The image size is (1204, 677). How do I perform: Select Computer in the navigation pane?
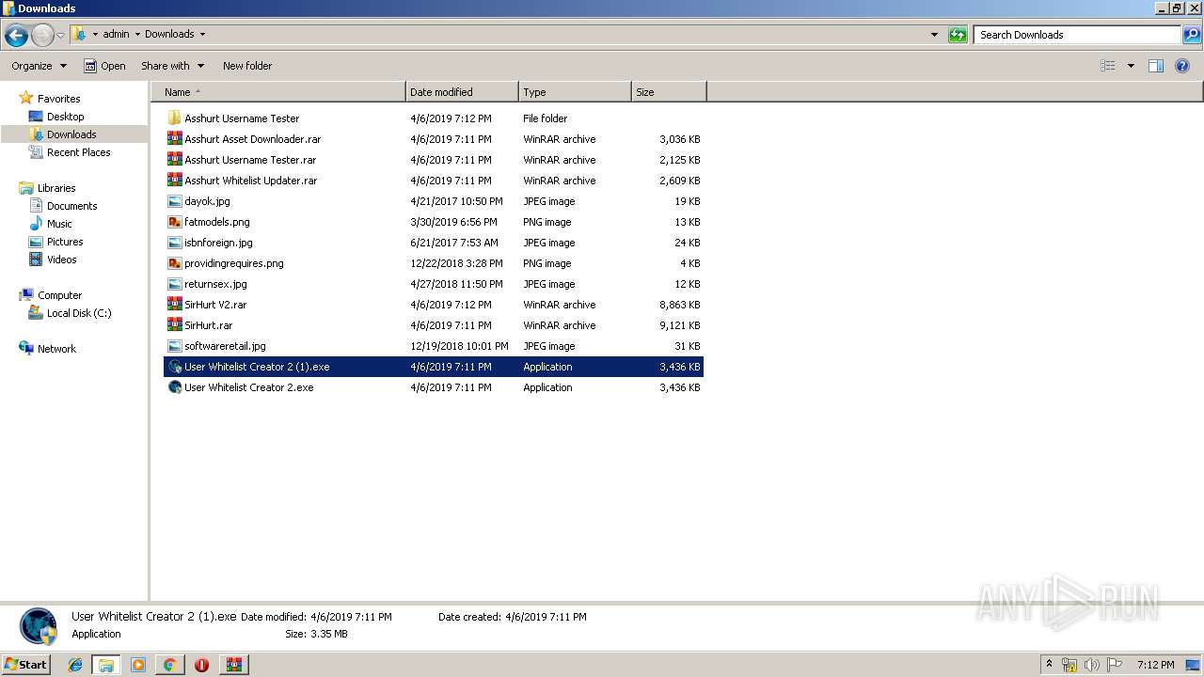(59, 295)
